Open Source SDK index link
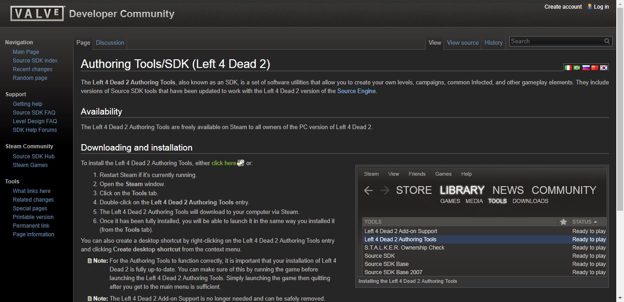The image size is (624, 302). (35, 61)
